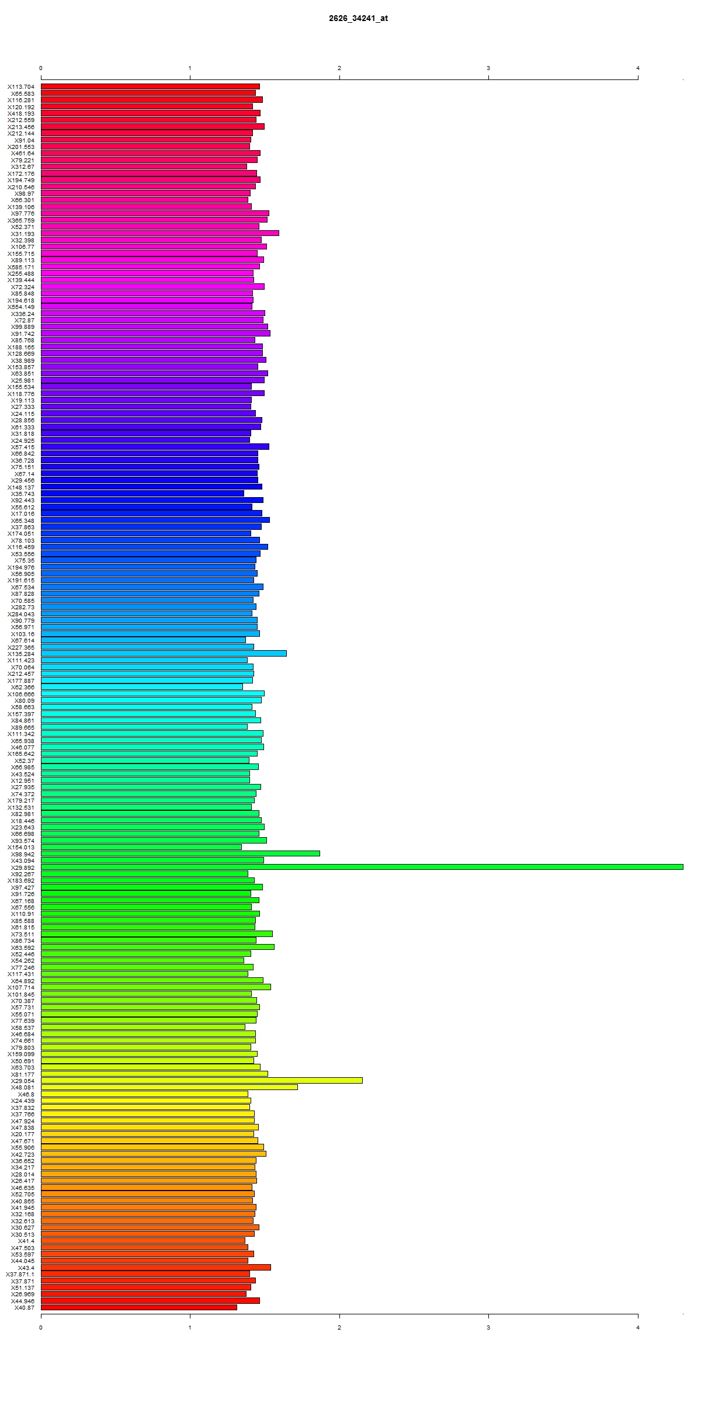The width and height of the screenshot is (701, 1402).
Task: Click the X312.67 row label
Action: click(x=23, y=167)
